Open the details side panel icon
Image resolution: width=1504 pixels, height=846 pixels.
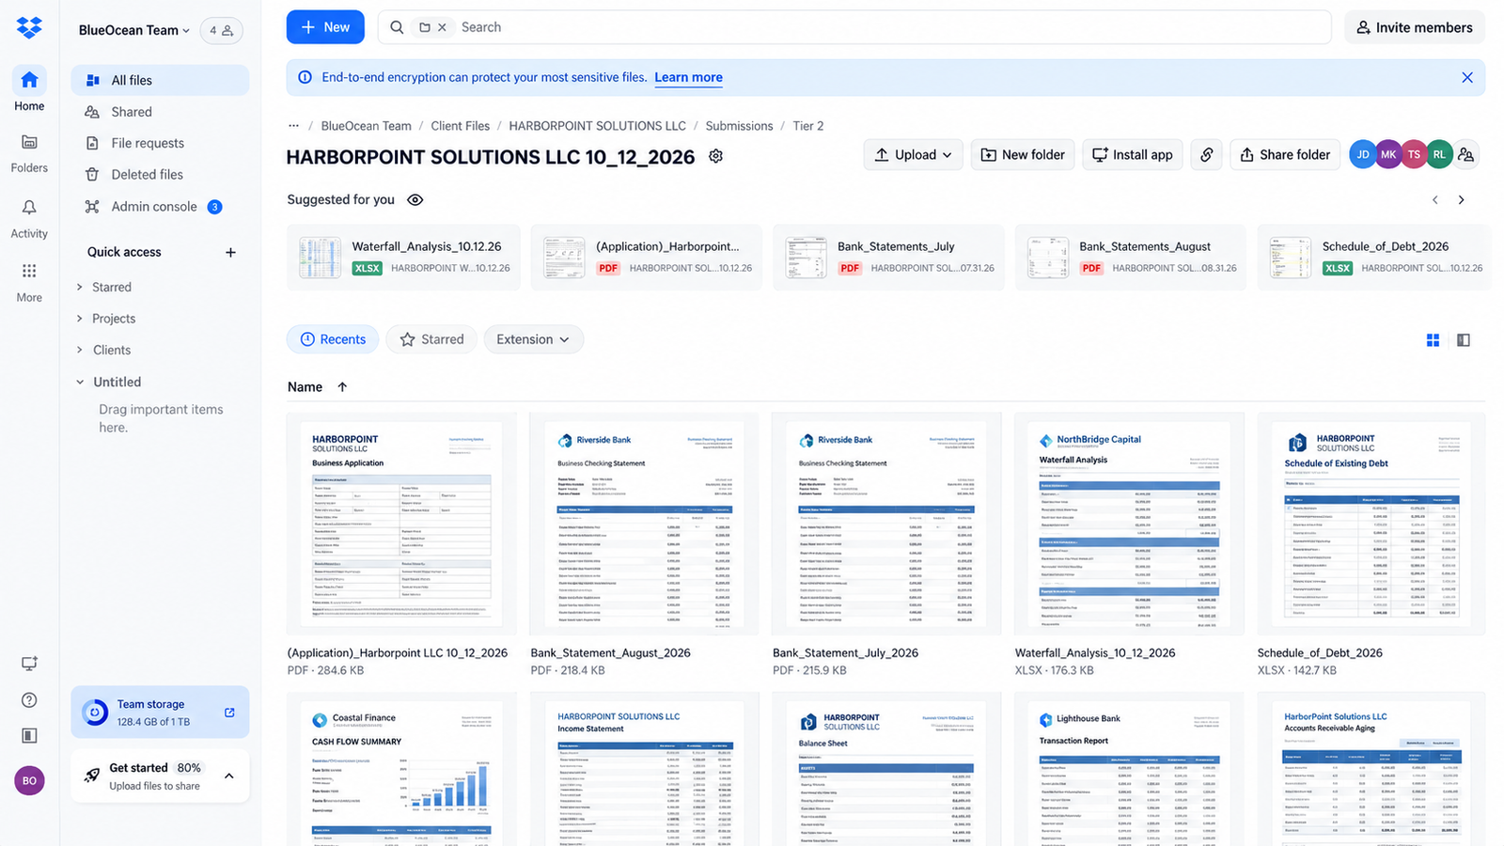1464,339
